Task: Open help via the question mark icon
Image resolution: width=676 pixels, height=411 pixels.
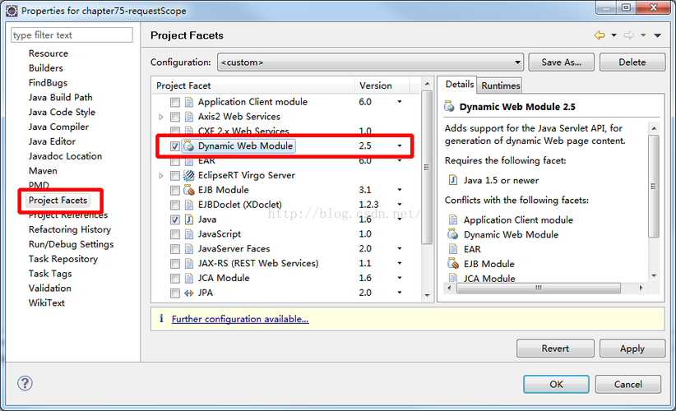Action: [x=25, y=383]
